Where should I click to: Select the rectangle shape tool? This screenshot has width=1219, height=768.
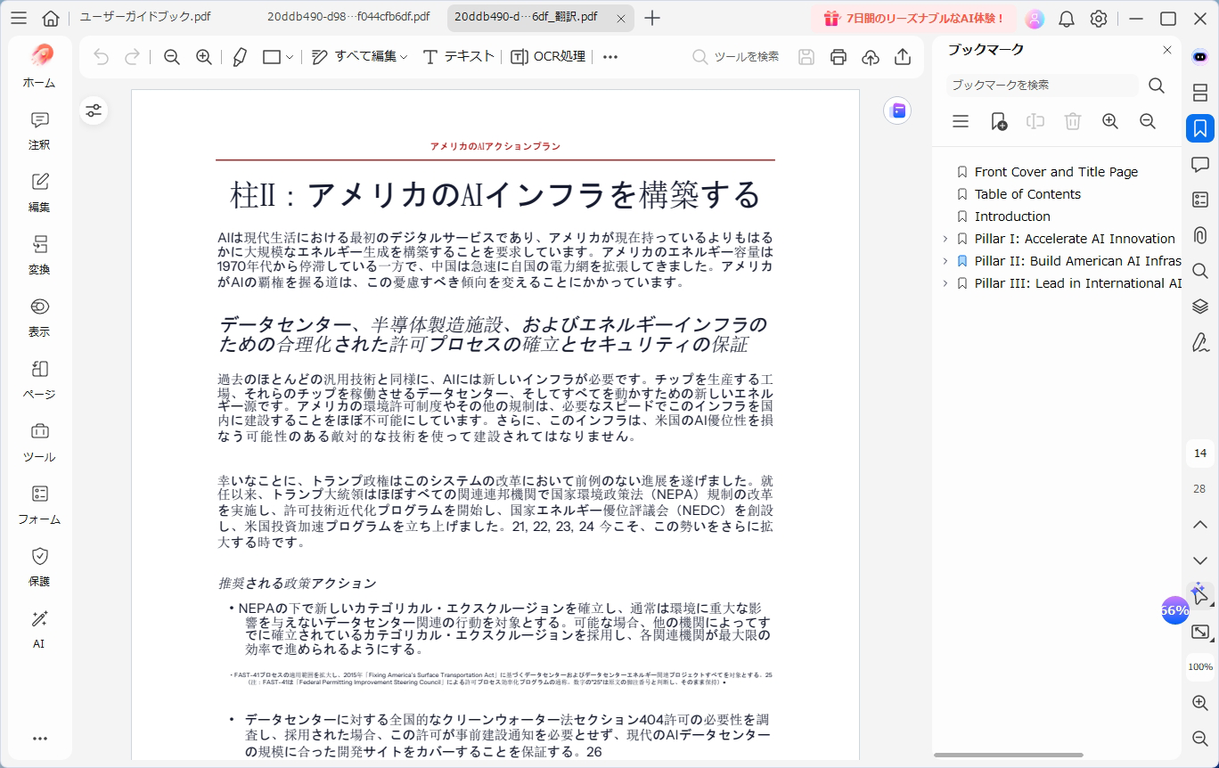click(272, 57)
